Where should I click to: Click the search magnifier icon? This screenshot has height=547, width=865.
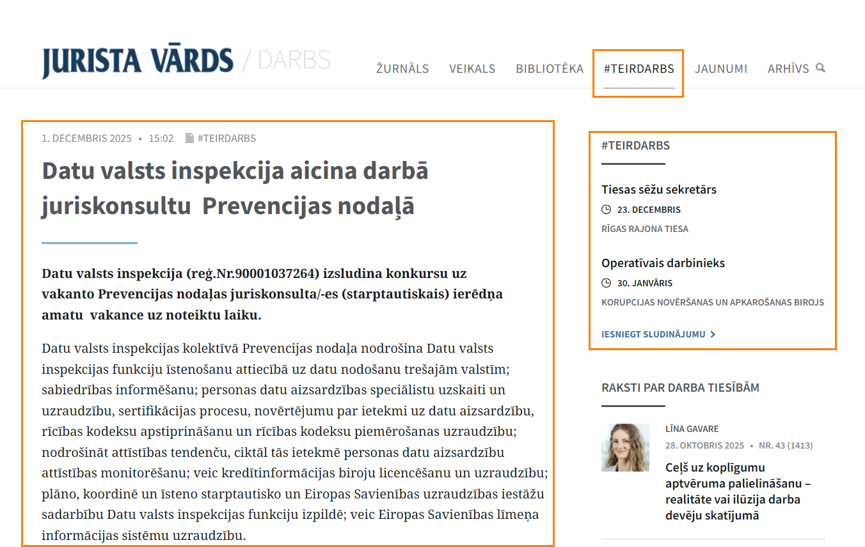(821, 68)
